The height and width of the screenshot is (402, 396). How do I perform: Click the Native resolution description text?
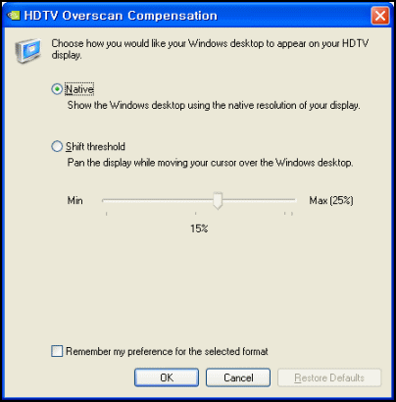(x=214, y=105)
